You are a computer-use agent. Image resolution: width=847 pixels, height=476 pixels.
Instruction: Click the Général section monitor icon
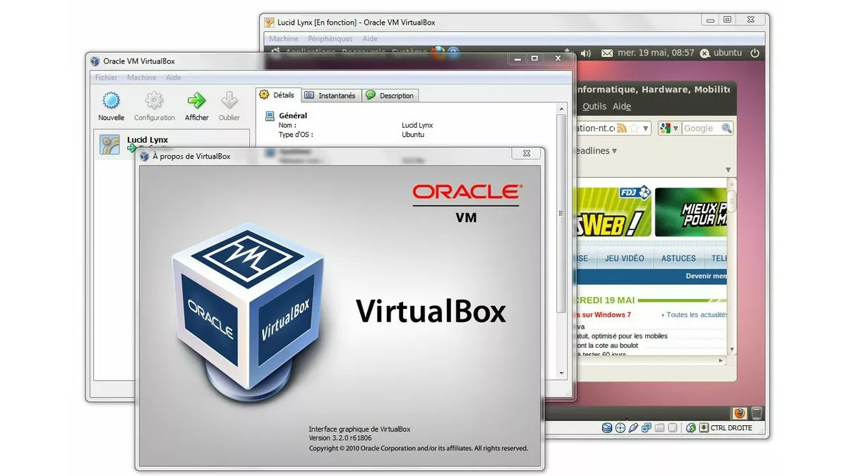point(269,116)
